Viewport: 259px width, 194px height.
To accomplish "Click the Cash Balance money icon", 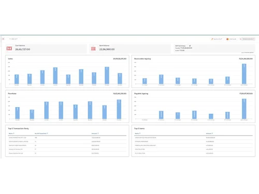I will coord(9,49).
